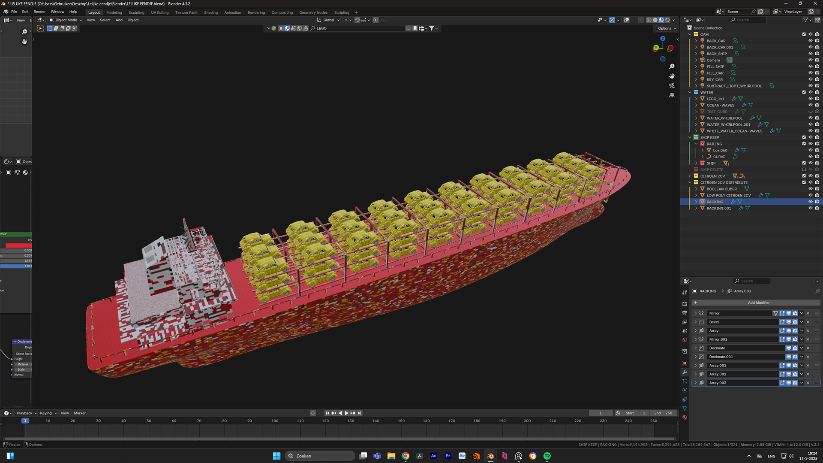Click frame 100 on the timeline ruler
The image size is (823, 463).
(275, 421)
